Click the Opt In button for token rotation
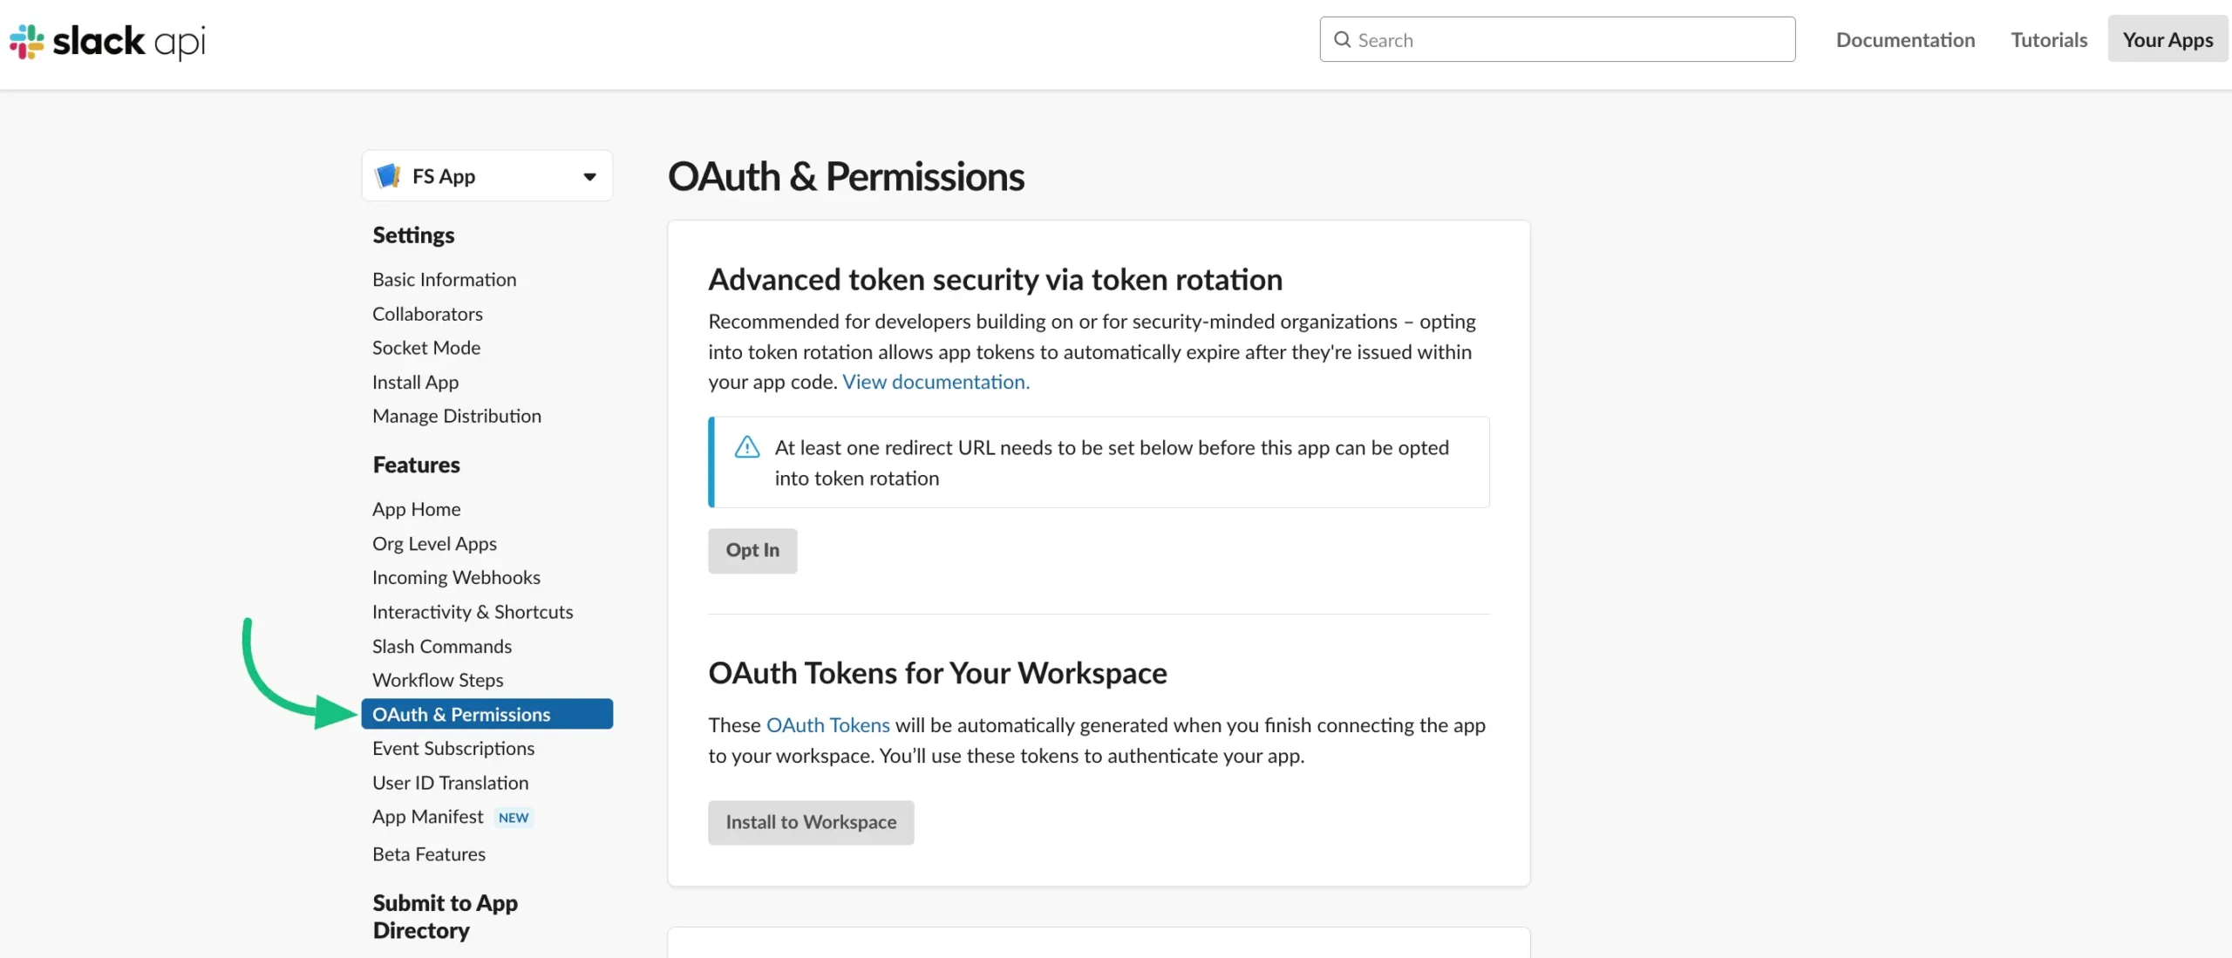Viewport: 2232px width, 958px height. pyautogui.click(x=752, y=550)
